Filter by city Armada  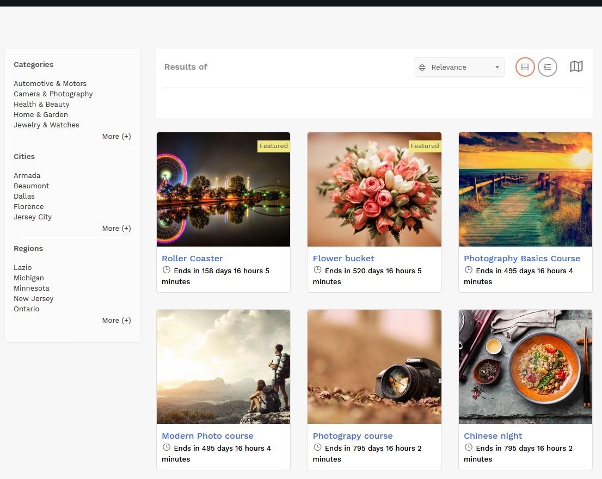pyautogui.click(x=27, y=176)
